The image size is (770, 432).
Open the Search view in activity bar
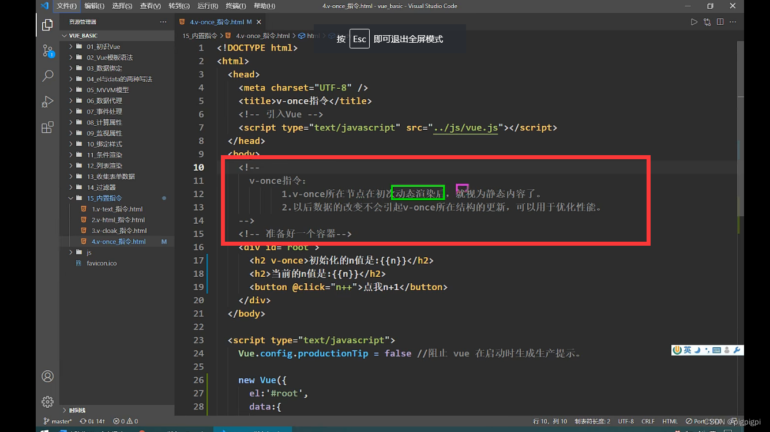(48, 76)
